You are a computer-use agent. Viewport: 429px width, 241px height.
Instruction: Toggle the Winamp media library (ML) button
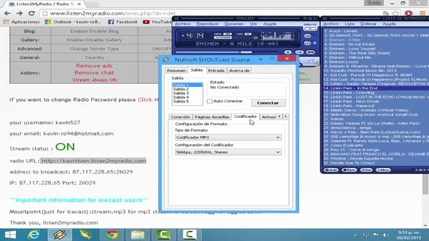[x=310, y=52]
